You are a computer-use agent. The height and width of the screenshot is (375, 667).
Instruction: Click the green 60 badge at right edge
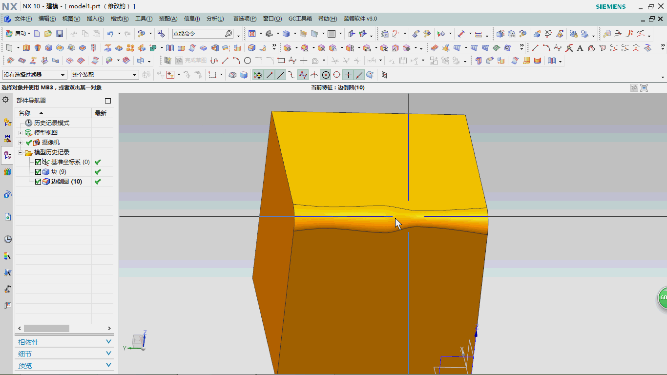(x=663, y=297)
